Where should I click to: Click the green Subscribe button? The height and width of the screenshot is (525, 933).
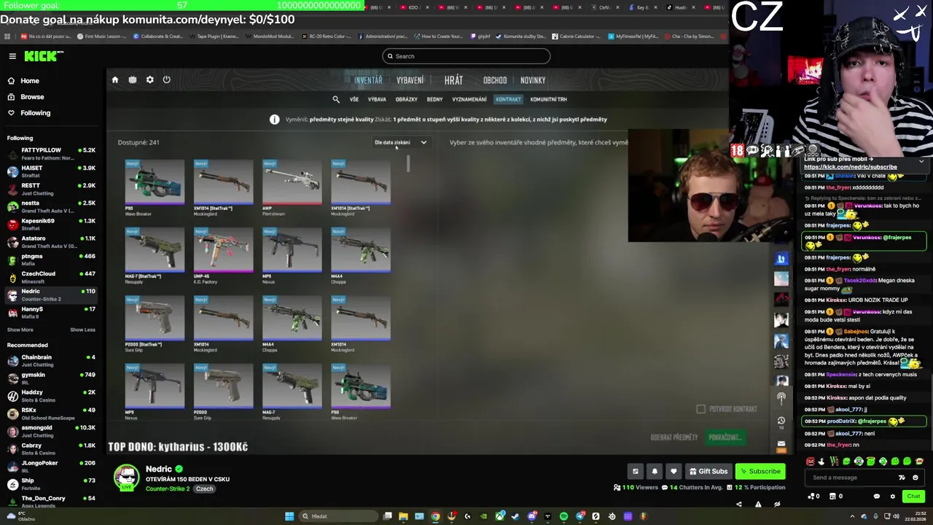(x=761, y=471)
